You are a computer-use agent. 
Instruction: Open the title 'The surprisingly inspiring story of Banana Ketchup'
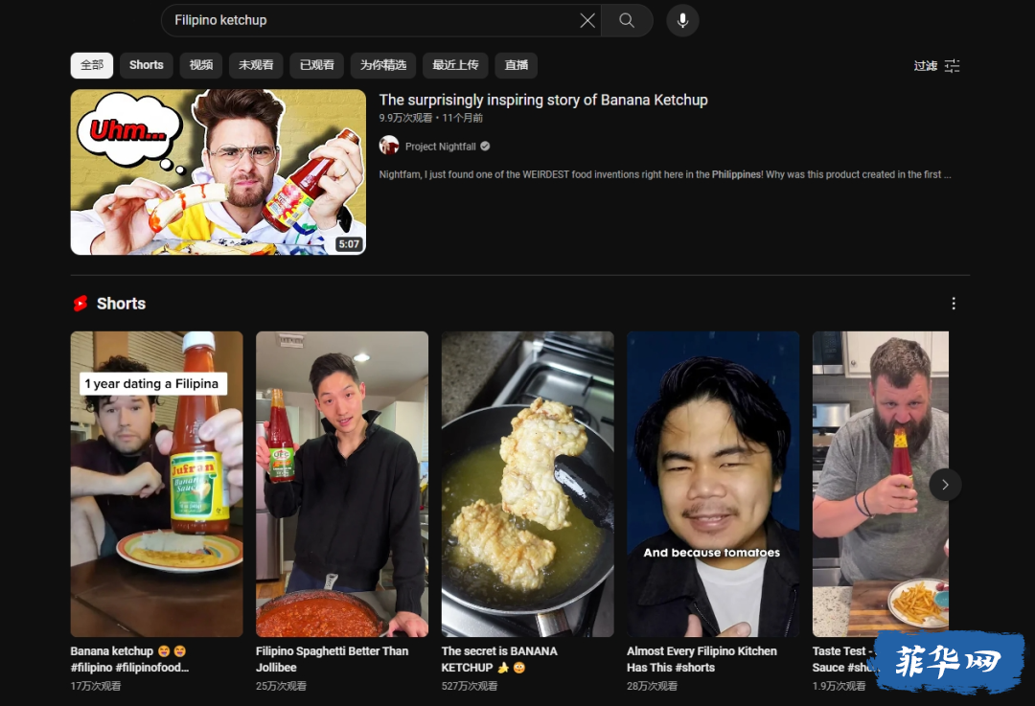pyautogui.click(x=543, y=100)
